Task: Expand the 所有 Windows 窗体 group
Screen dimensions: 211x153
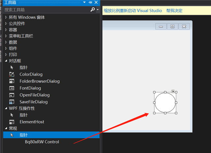Action: tap(6, 17)
